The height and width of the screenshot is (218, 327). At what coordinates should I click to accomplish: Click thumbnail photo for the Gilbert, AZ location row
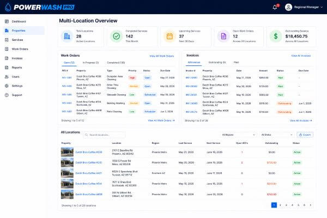click(67, 194)
